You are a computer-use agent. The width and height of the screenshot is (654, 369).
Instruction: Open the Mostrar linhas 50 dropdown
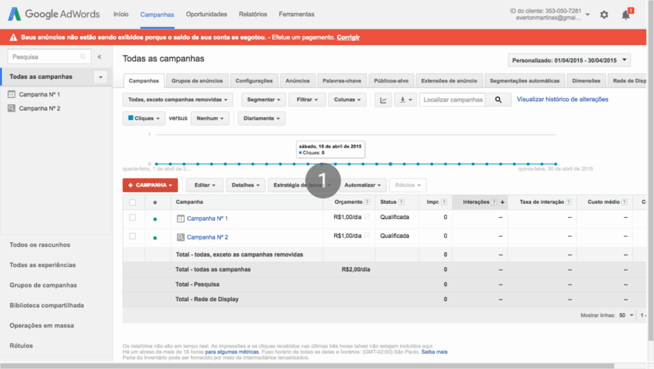[x=626, y=316]
